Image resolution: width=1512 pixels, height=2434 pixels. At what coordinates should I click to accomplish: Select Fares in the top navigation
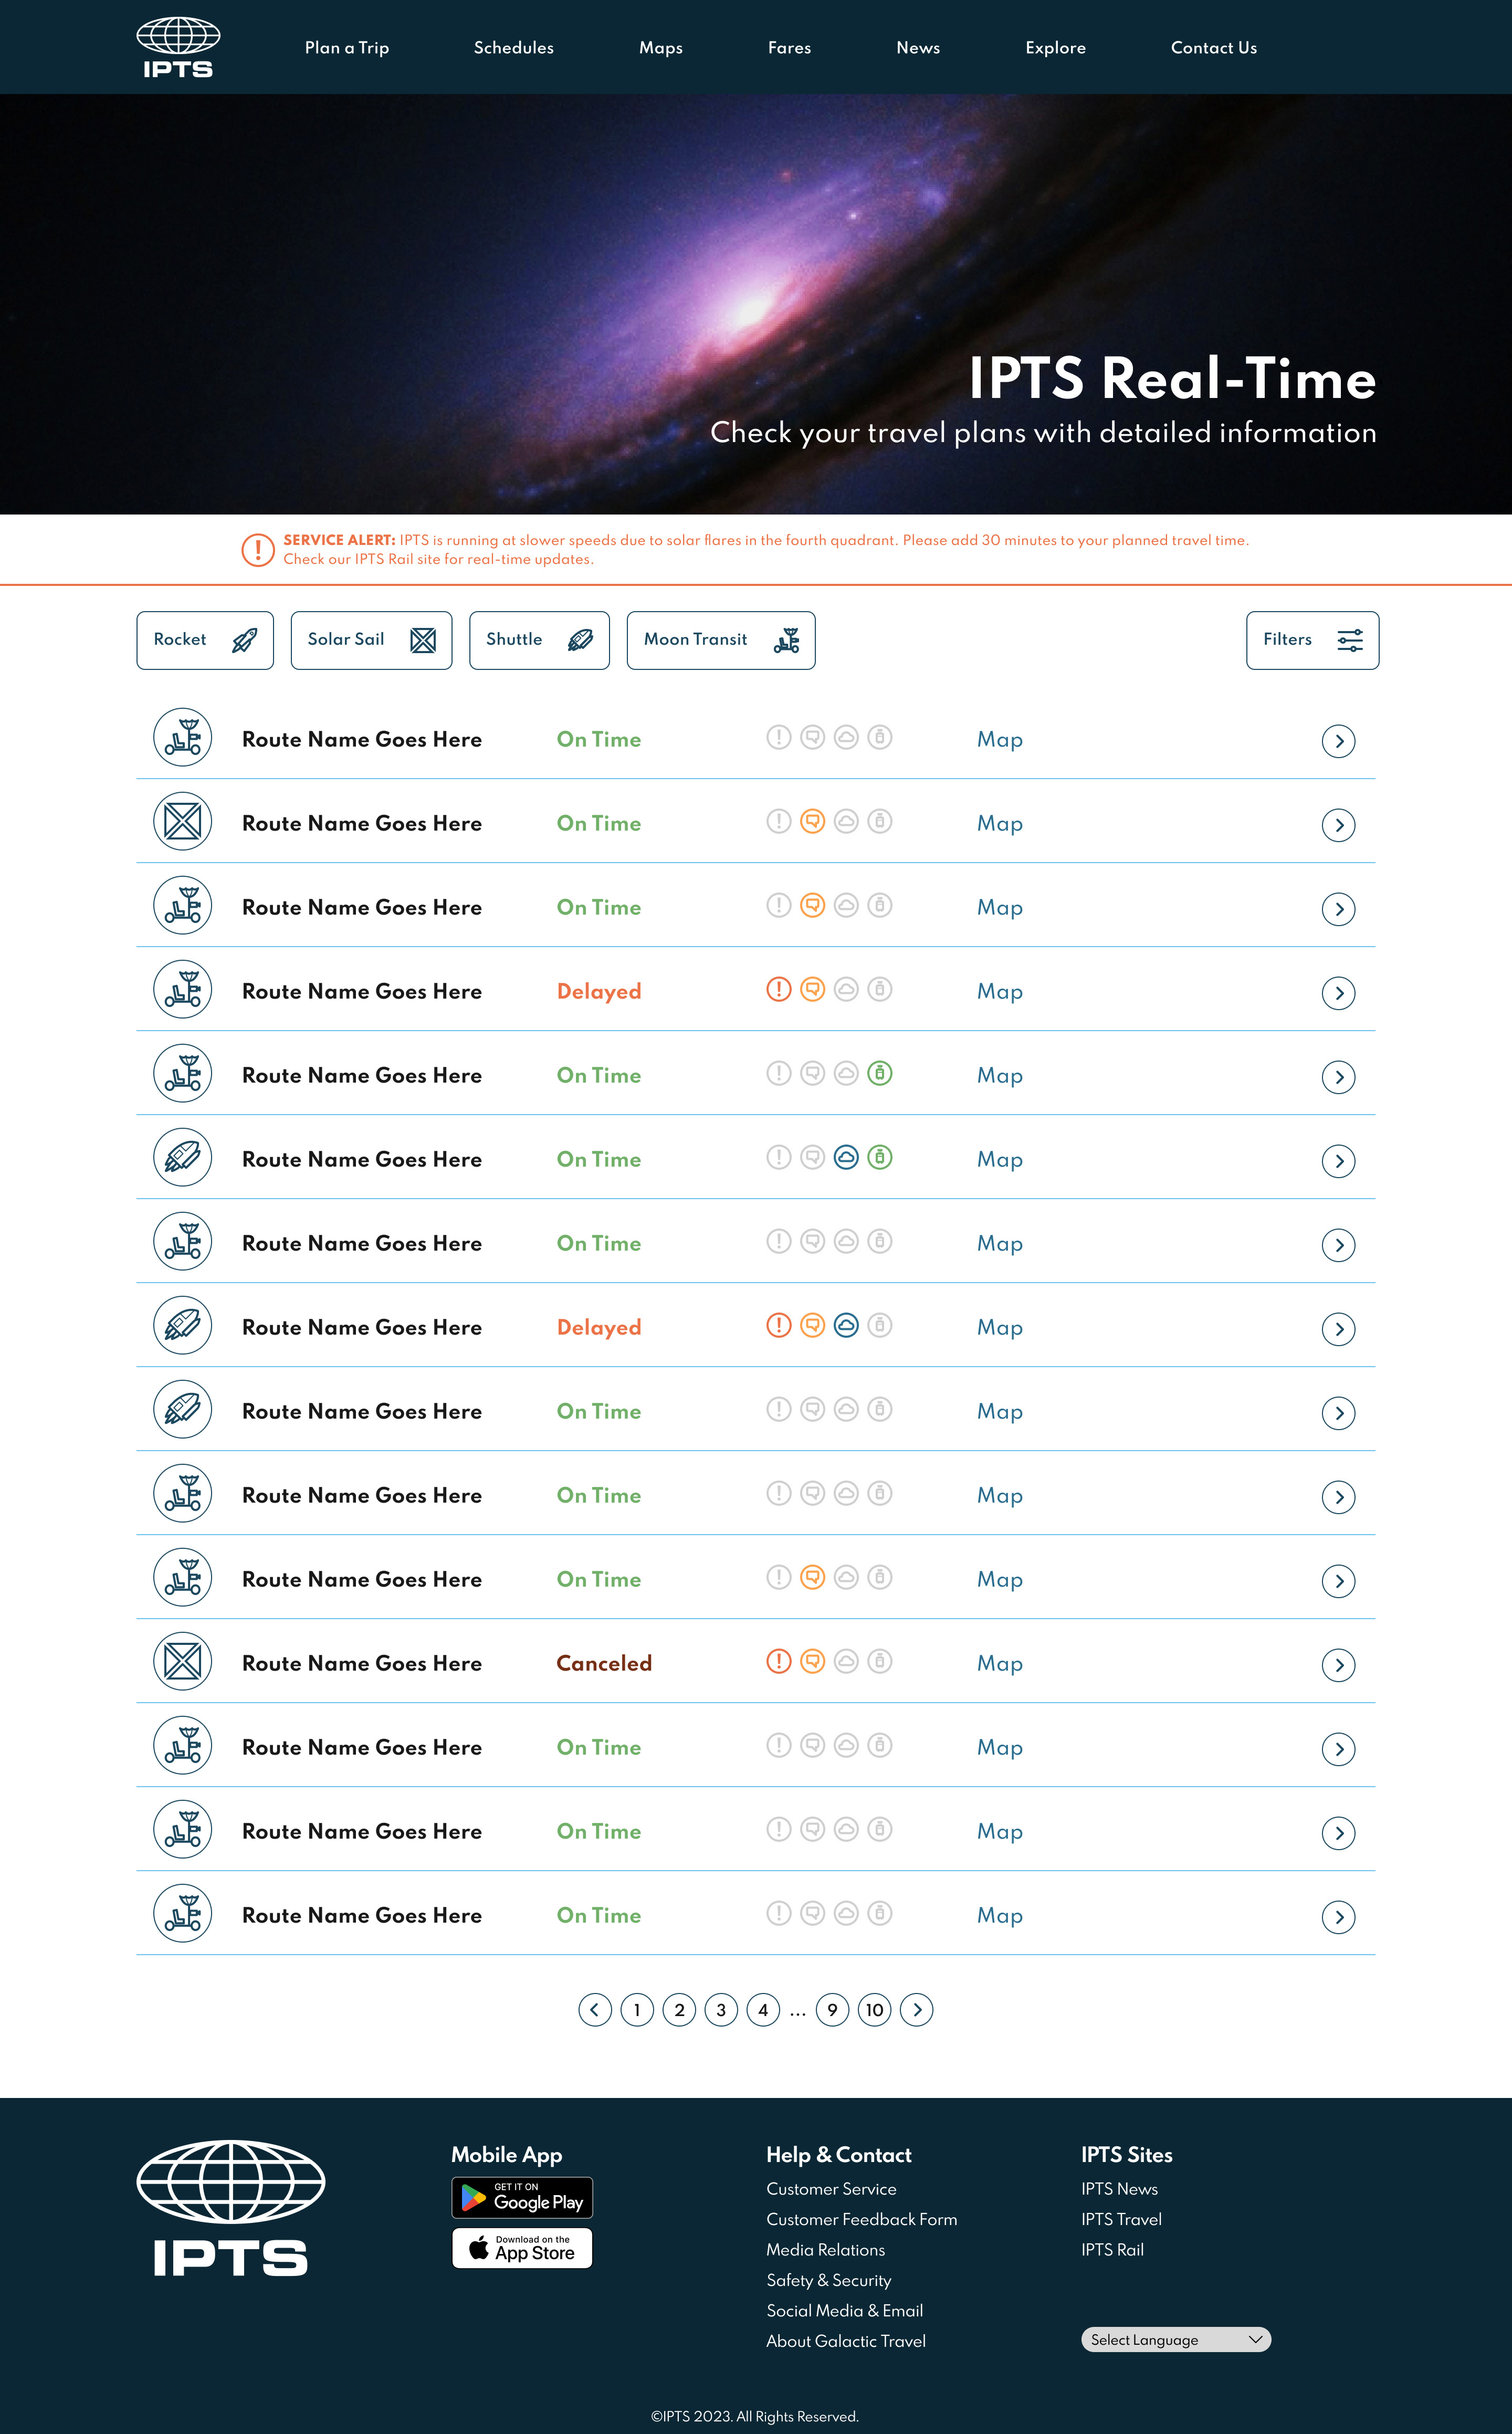point(789,47)
